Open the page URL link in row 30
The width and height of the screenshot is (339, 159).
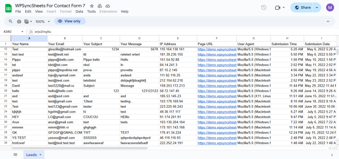point(217,143)
